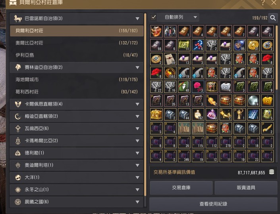Select the candy cane item with ribbon
Viewport: 280px width, 214px height.
(x=198, y=45)
